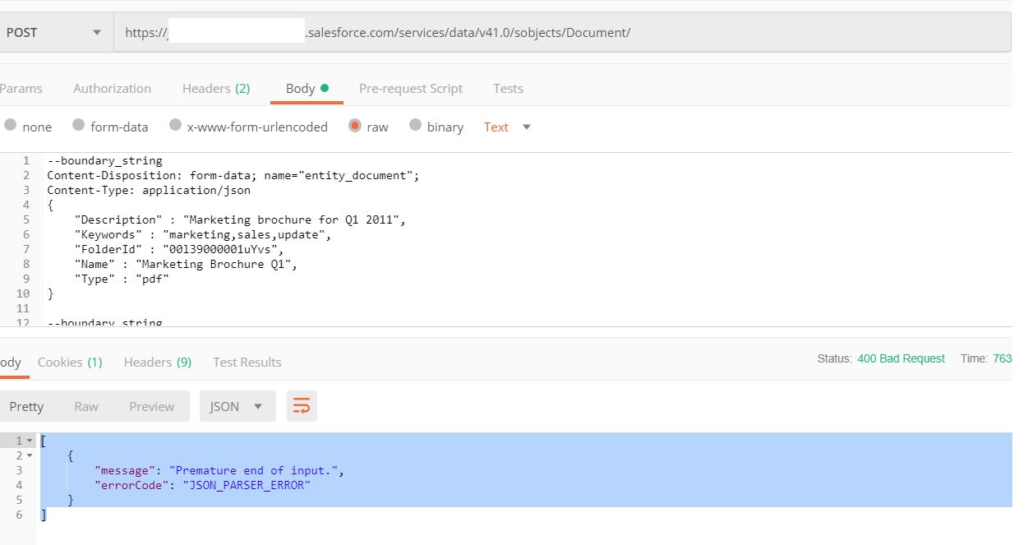The width and height of the screenshot is (1028, 545).
Task: Select the form-data radio option
Action: (x=79, y=125)
